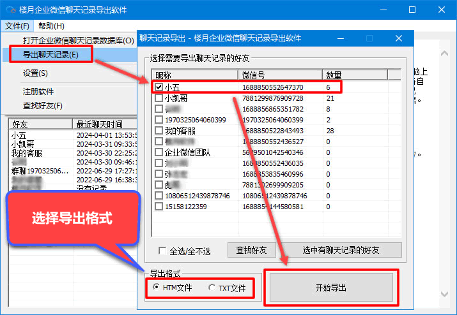Viewport: 457px width, 315px height.
Task: Tick the 我的客服 checkbox
Action: (x=159, y=131)
